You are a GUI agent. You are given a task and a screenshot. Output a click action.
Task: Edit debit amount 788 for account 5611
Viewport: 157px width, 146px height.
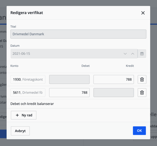pyautogui.click(x=69, y=92)
